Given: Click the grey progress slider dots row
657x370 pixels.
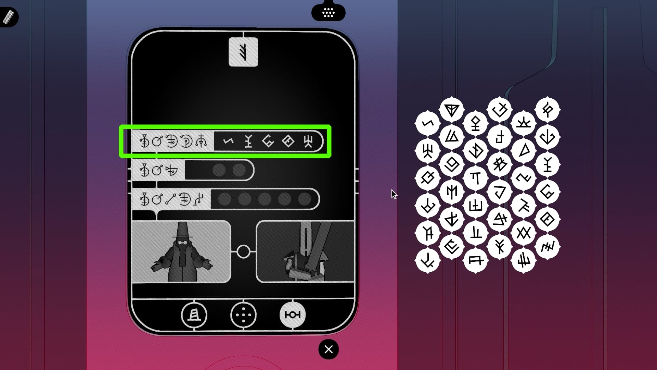Looking at the screenshot, I should point(264,199).
